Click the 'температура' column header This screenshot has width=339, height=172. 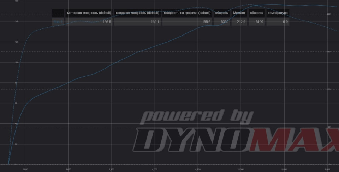pos(278,13)
